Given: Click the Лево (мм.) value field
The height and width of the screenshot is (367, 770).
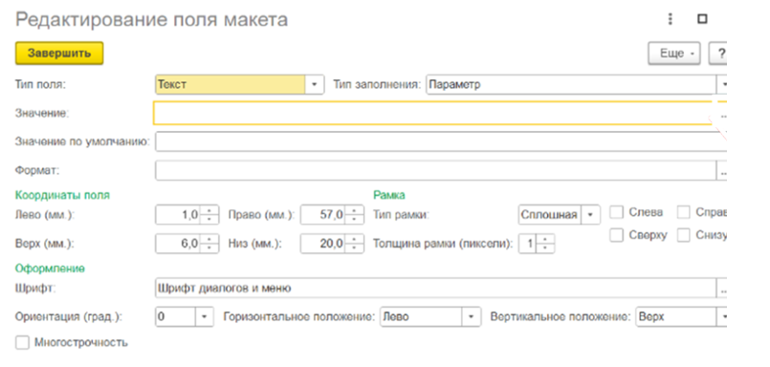Looking at the screenshot, I should [178, 214].
